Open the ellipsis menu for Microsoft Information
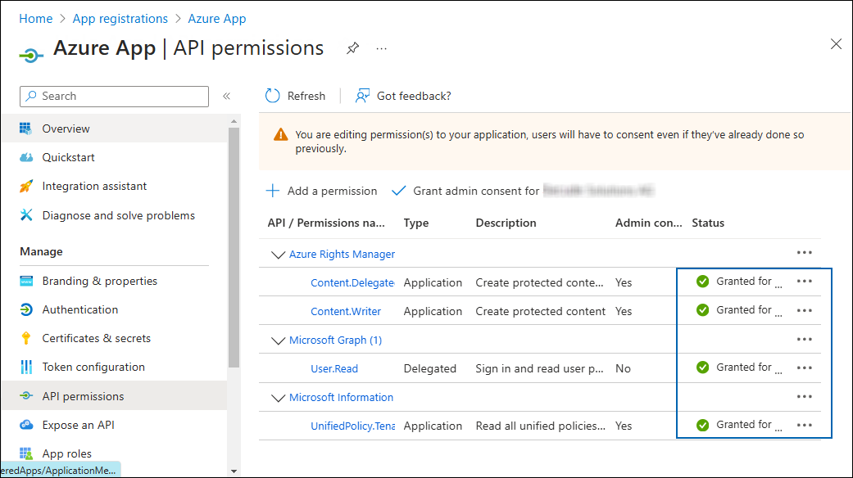Screen dimensions: 853x478 click(804, 396)
